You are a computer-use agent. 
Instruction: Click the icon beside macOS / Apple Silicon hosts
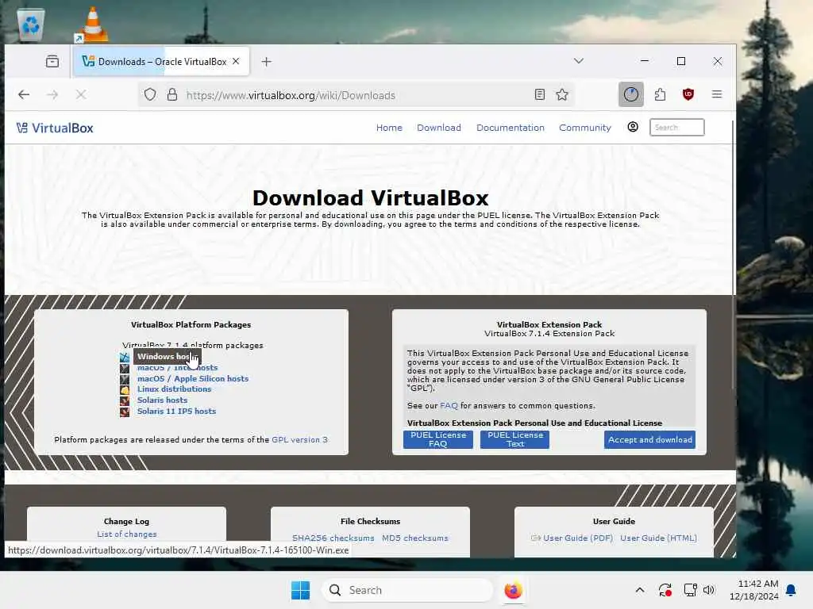pos(125,379)
